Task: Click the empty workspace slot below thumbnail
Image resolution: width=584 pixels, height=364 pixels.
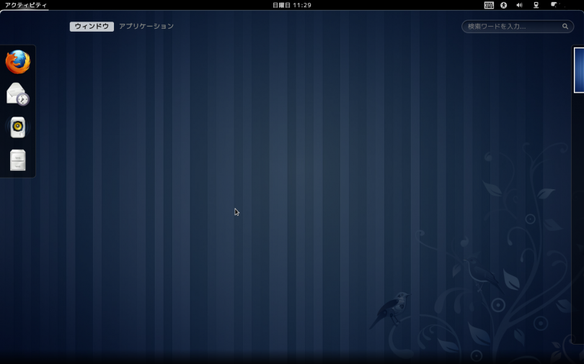Action: pos(578,216)
